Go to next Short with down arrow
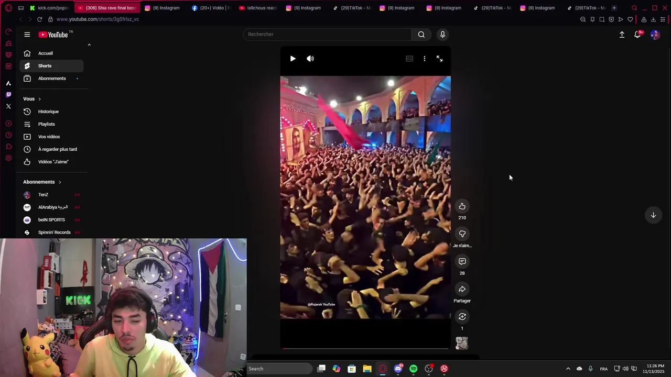Image resolution: width=671 pixels, height=377 pixels. point(653,215)
